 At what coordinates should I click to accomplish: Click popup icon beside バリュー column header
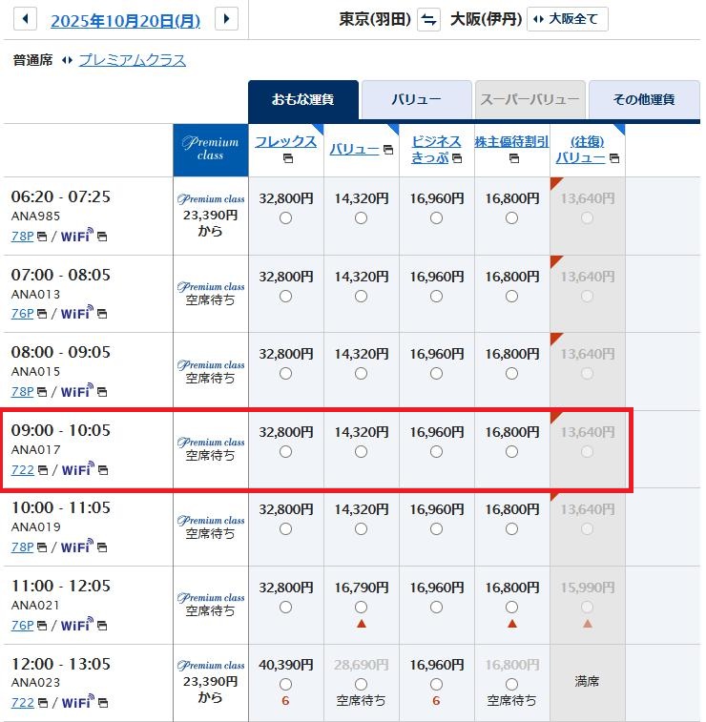pyautogui.click(x=387, y=150)
